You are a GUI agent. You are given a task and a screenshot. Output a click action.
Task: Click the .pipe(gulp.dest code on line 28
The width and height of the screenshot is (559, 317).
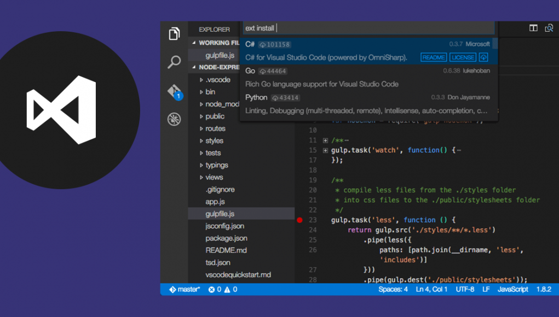coord(445,280)
